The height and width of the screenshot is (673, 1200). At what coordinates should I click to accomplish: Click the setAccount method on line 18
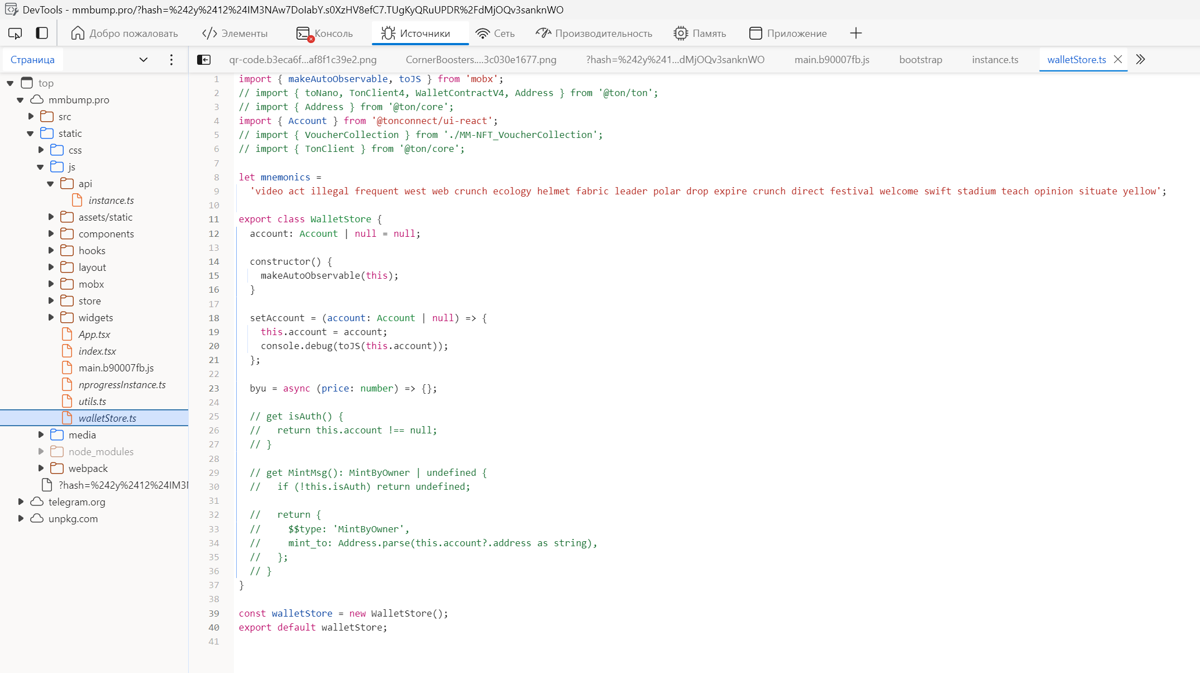coord(277,318)
